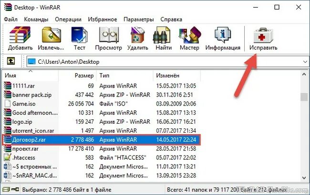Select the проект.rar file name
Image resolution: width=310 pixels, height=195 pixels.
(25, 149)
